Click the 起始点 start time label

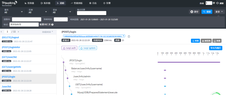click(x=66, y=40)
